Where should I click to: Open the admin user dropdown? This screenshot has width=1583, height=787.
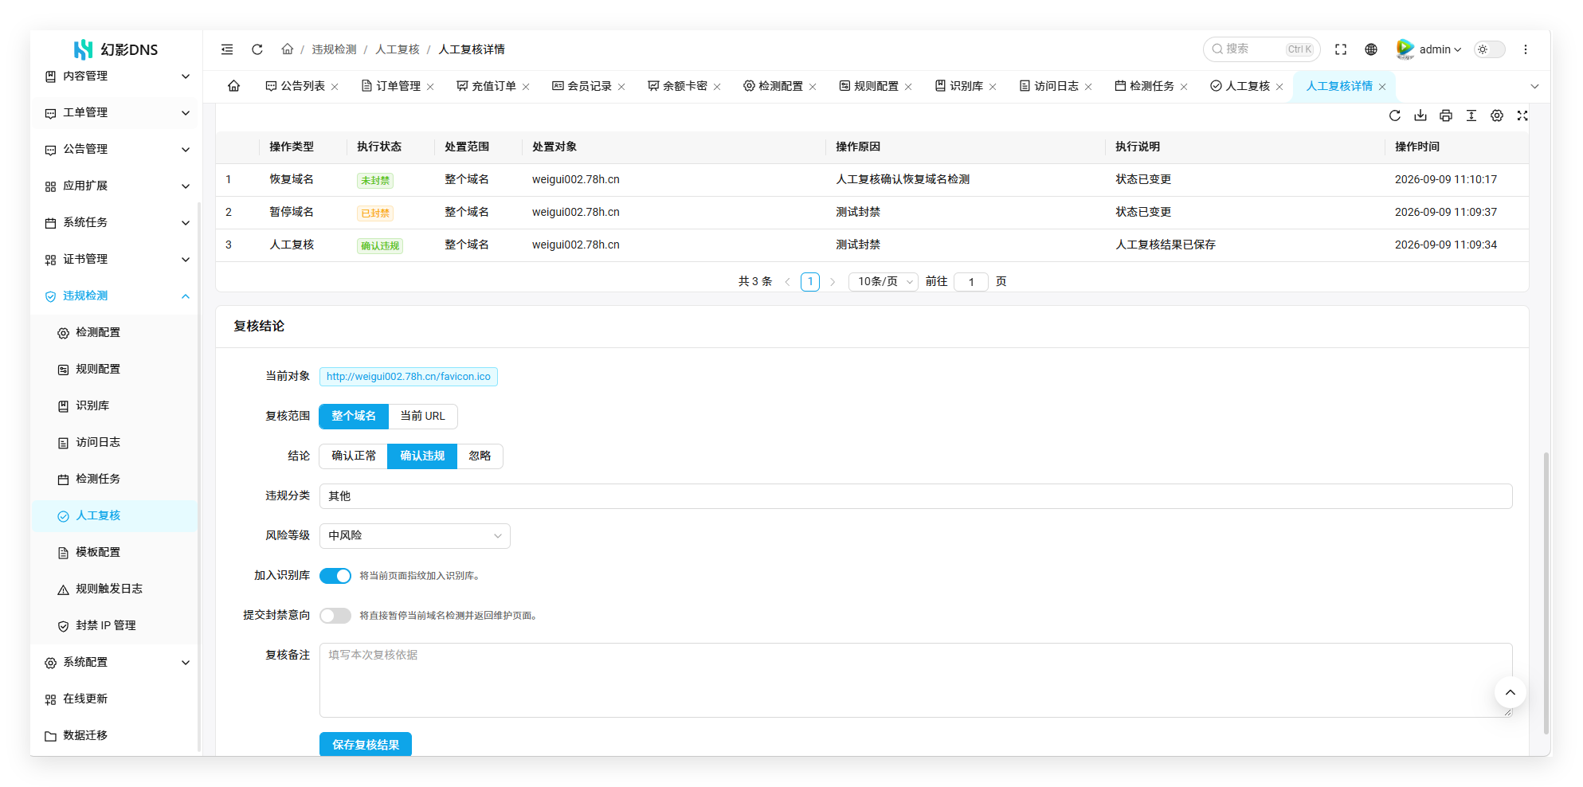(x=1429, y=49)
